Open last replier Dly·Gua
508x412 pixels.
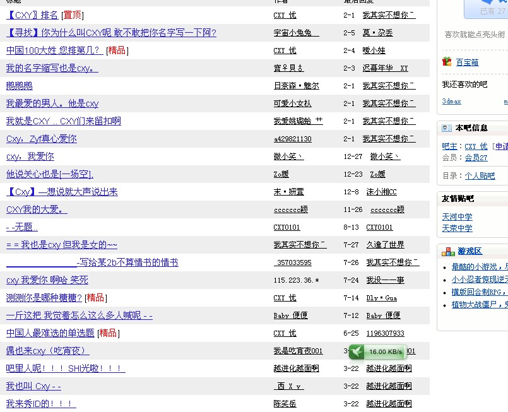[381, 298]
